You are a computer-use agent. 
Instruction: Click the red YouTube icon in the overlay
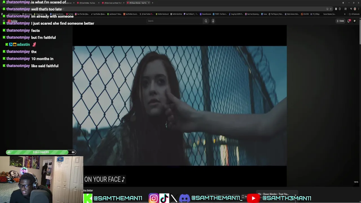pos(253,198)
